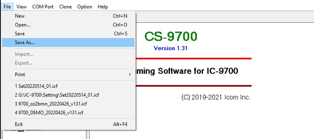This screenshot has height=139, width=314.
Task: Open recent file 1 Set20220514_01.icf
Action: pyautogui.click(x=68, y=86)
